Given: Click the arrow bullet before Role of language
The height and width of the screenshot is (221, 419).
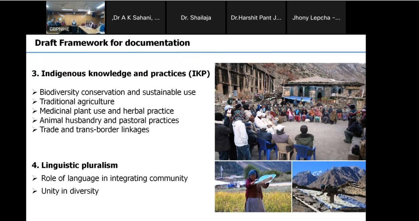Looking at the screenshot, I should (35, 178).
